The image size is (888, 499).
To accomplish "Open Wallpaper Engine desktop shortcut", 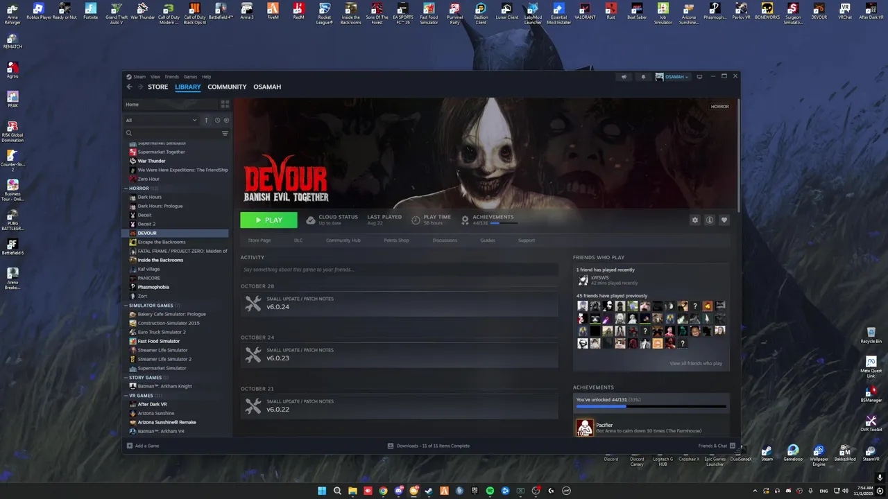I will tap(819, 455).
